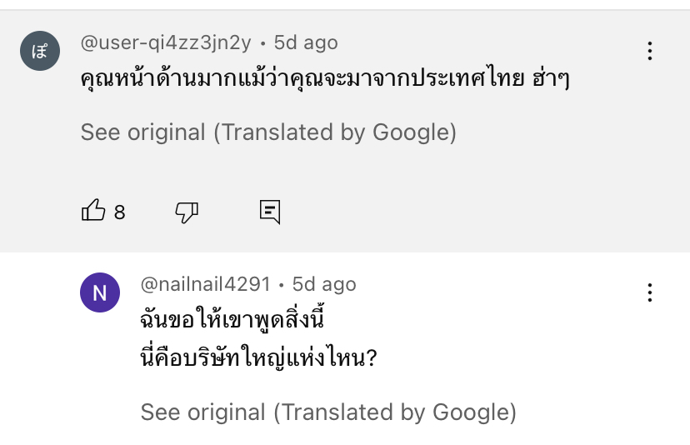Screen dimensions: 690x445
Task: Click the reply line 'ฉันขอให้เขาพูดสิ่งนี้'
Action: 232,318
